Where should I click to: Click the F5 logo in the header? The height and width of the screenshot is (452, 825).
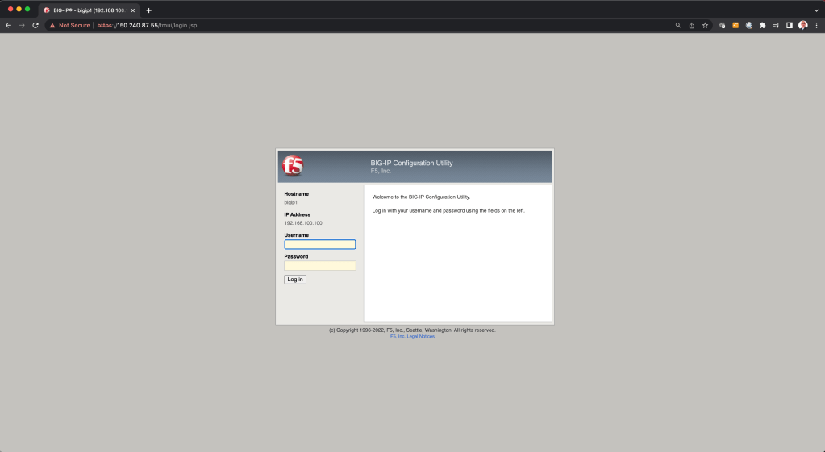[293, 165]
